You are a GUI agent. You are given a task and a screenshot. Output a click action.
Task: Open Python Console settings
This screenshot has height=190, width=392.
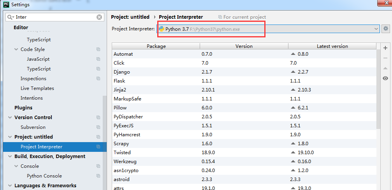(44, 176)
